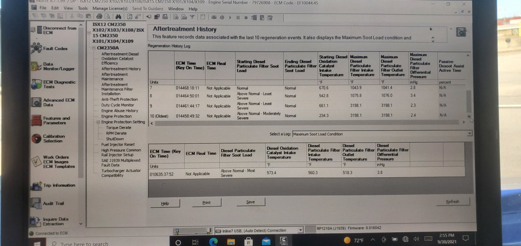Open the Tools menu
Viewport: 521px width, 246px height.
pyautogui.click(x=83, y=8)
